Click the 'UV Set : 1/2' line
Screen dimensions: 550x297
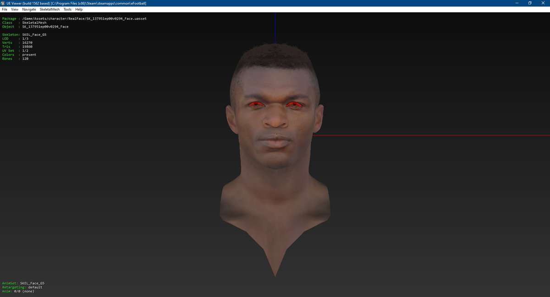pyautogui.click(x=15, y=51)
